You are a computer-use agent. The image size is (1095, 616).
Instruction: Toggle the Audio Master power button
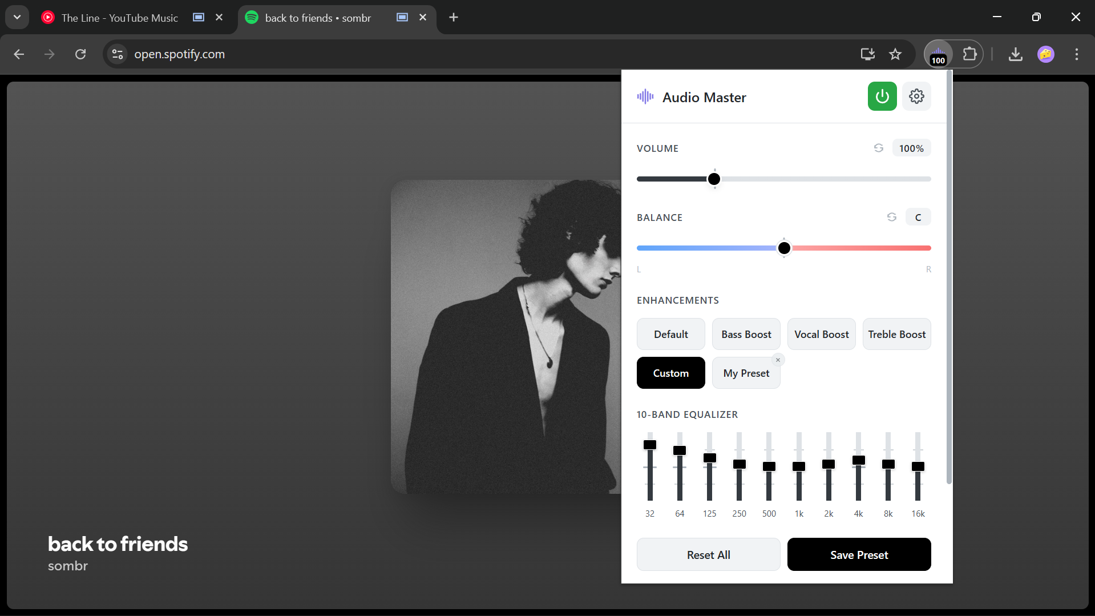coord(882,96)
